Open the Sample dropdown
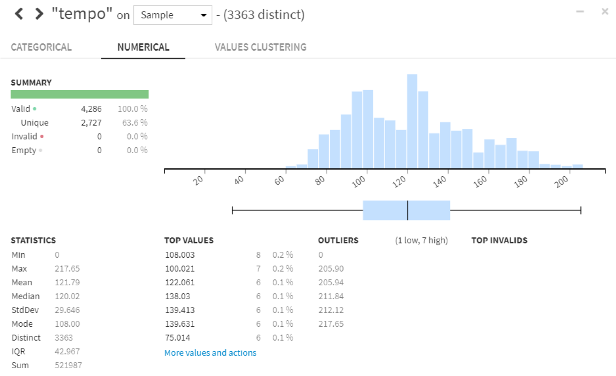 coord(173,15)
